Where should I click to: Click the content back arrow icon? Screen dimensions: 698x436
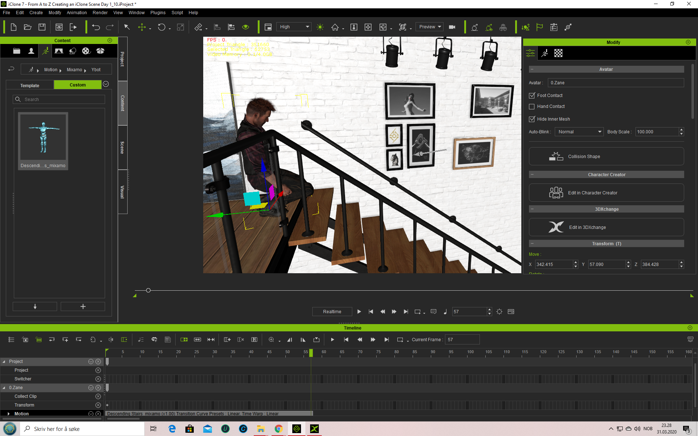pos(11,69)
